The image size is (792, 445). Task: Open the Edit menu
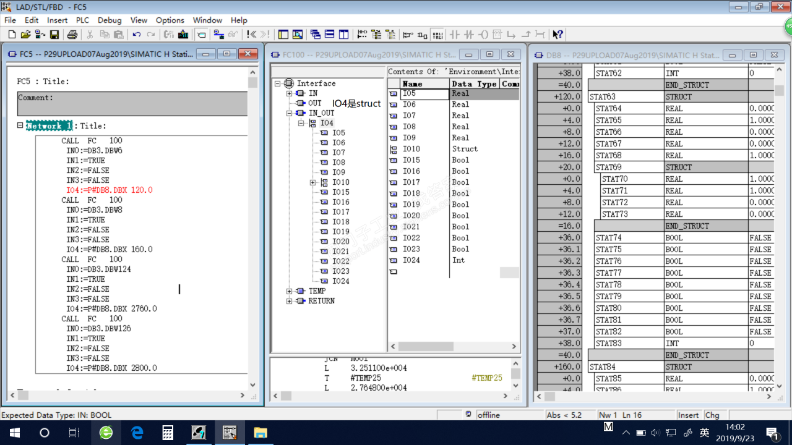click(x=32, y=20)
